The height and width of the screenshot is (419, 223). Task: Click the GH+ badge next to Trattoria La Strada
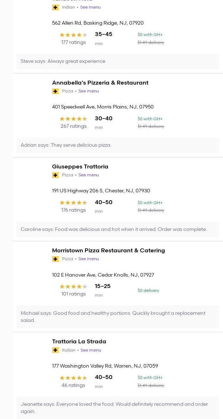click(x=56, y=350)
